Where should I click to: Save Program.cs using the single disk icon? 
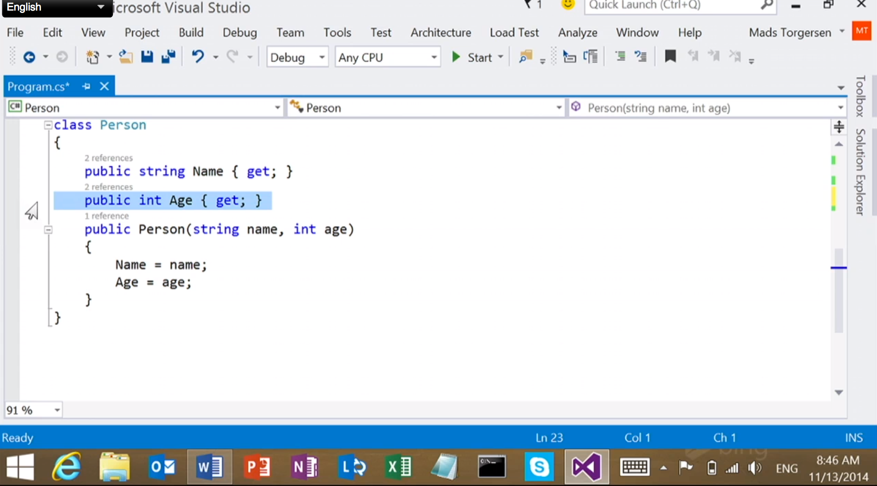click(147, 57)
